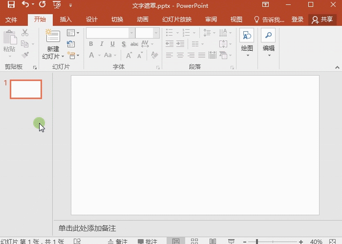
Task: Click Decrease List Level icon
Action: [x=170, y=44]
